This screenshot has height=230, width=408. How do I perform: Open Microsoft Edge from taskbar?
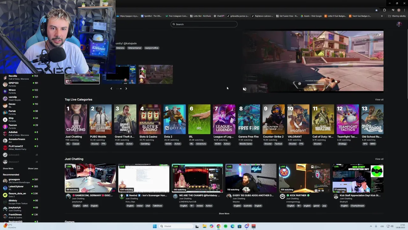pyautogui.click(x=232, y=226)
